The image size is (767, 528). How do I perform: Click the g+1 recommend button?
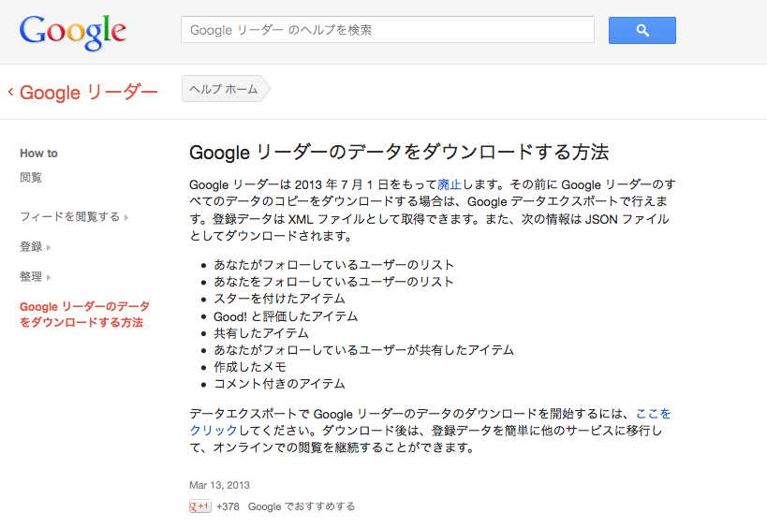pos(200,506)
